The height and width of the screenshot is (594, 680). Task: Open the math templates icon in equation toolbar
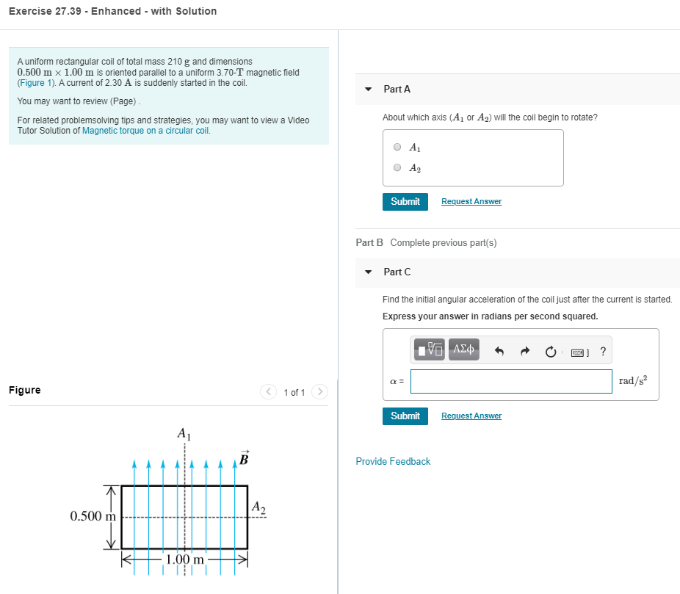tap(429, 350)
